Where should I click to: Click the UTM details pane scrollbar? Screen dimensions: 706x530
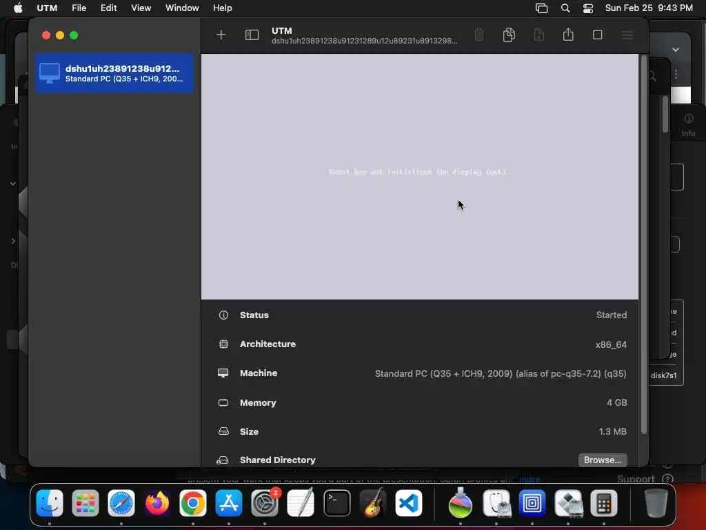click(644, 245)
